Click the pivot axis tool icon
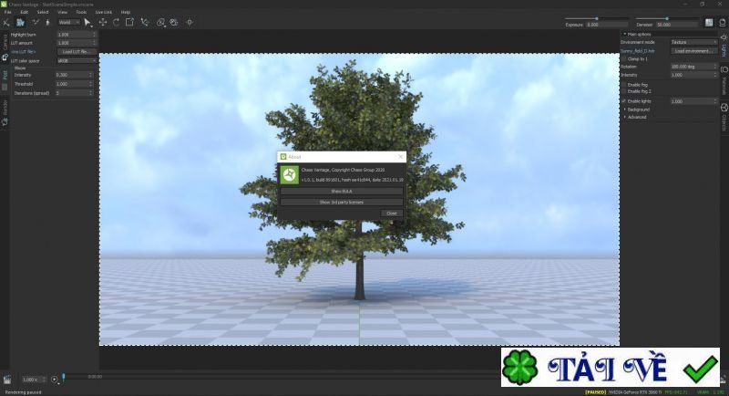Image resolution: width=729 pixels, height=396 pixels. [x=145, y=22]
